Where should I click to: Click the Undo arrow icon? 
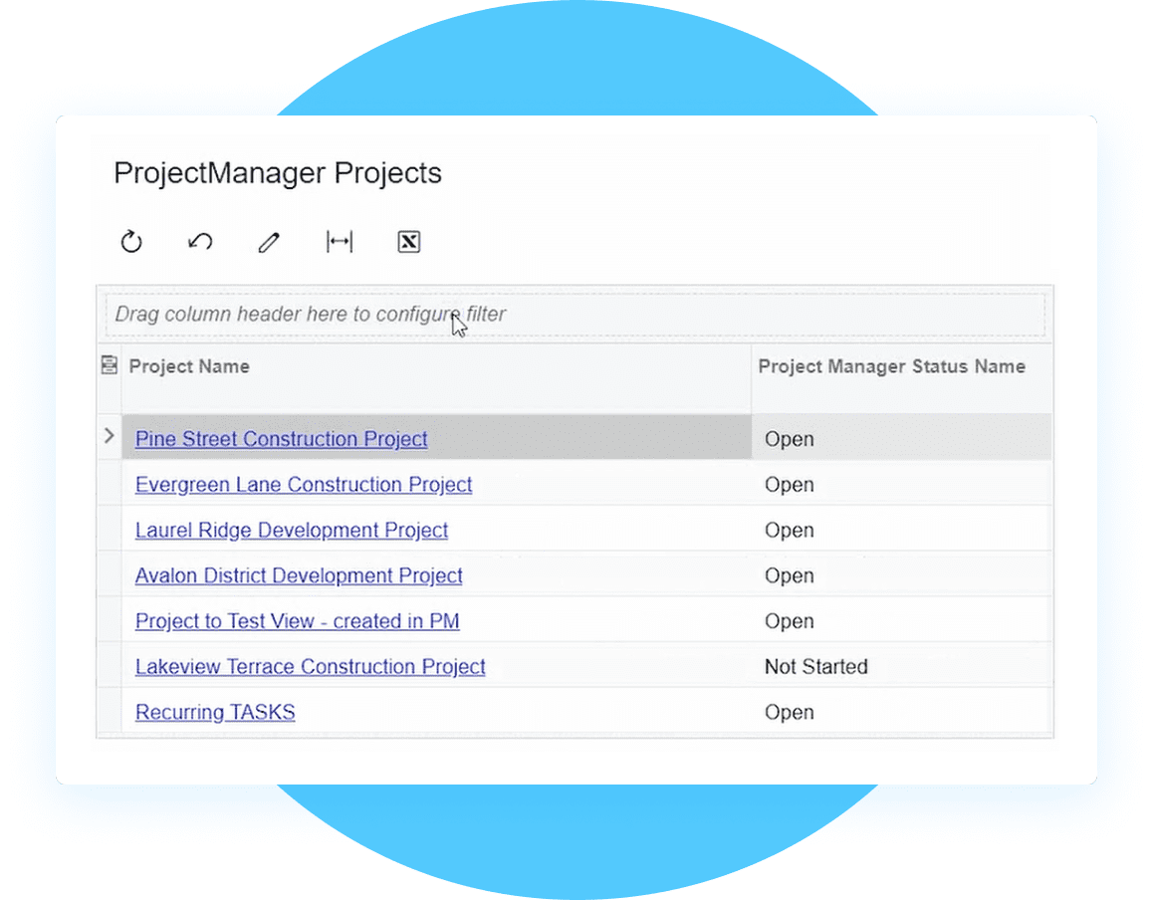[x=200, y=241]
